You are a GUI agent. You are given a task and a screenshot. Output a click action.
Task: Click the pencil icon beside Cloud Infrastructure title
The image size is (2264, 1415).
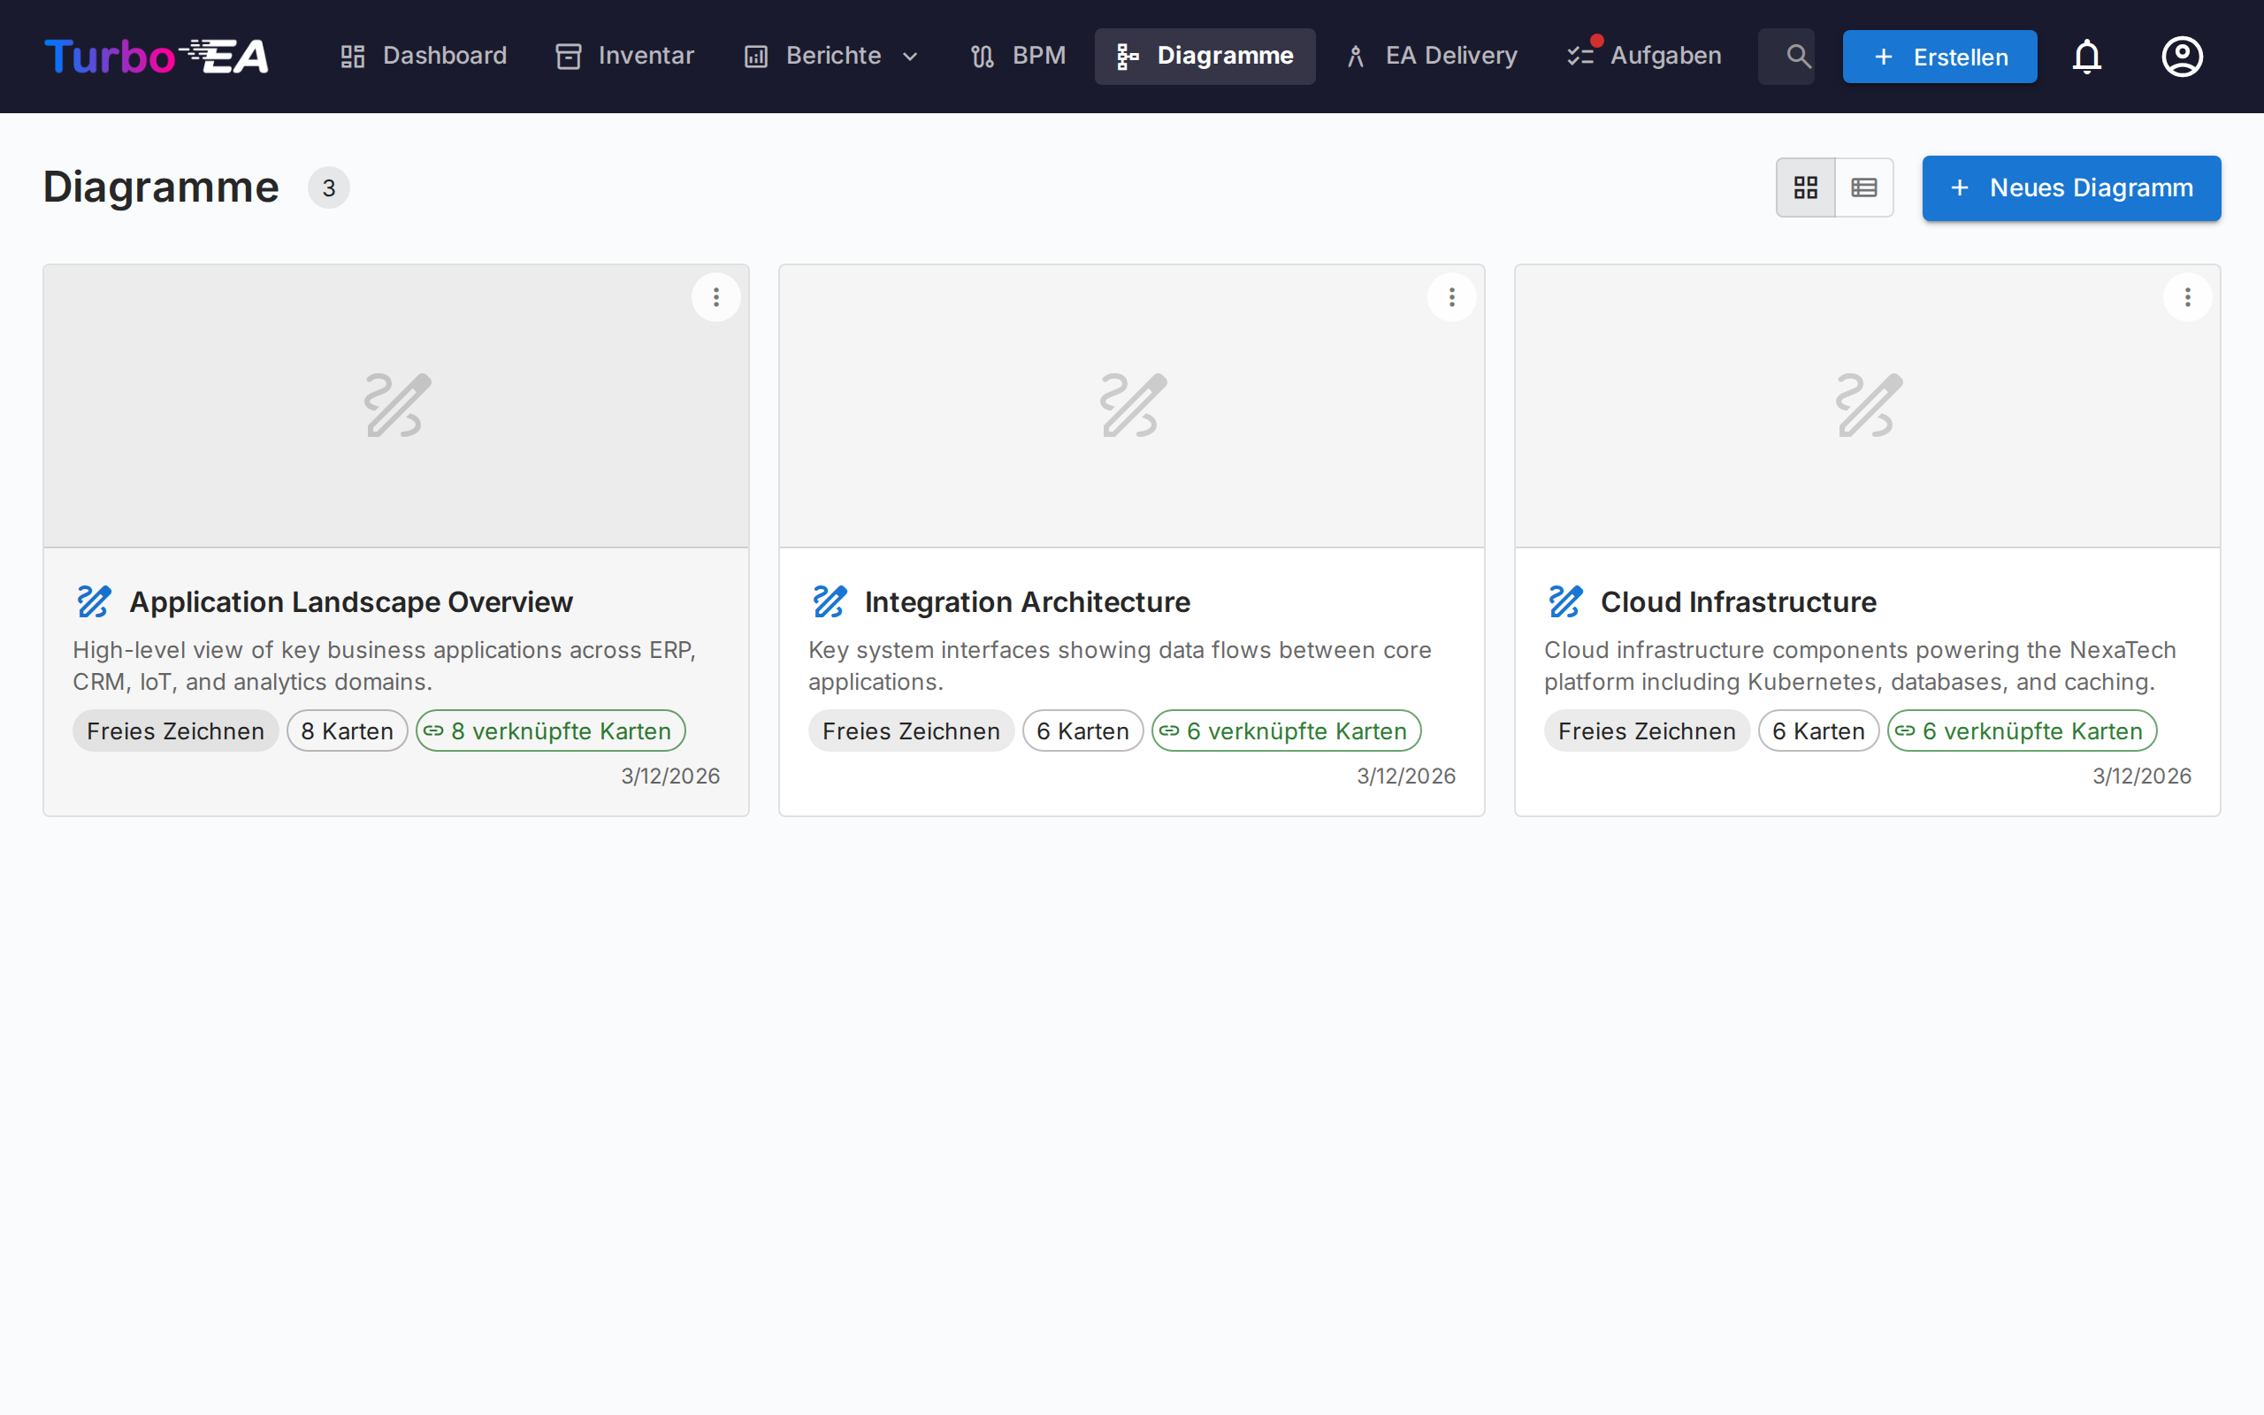(1565, 601)
